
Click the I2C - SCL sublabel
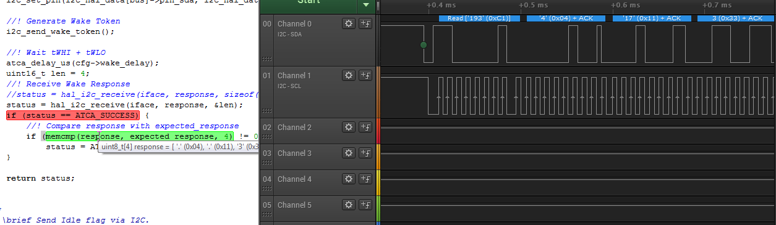pyautogui.click(x=289, y=86)
